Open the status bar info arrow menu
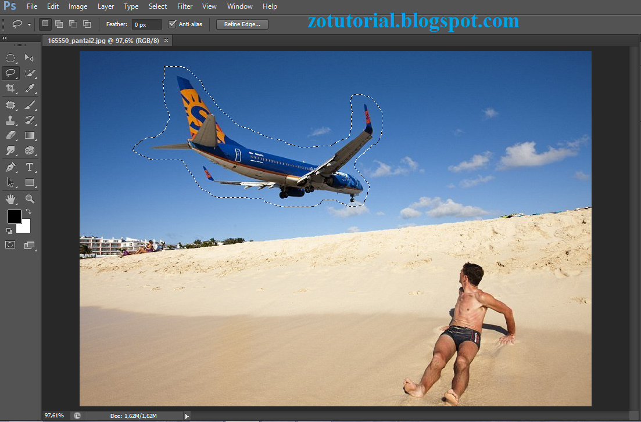641x422 pixels. (187, 416)
